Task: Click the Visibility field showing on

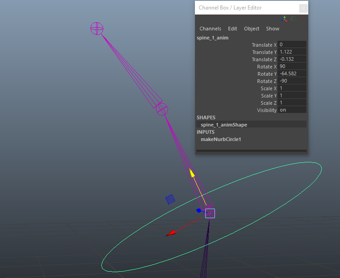Action: (x=292, y=110)
